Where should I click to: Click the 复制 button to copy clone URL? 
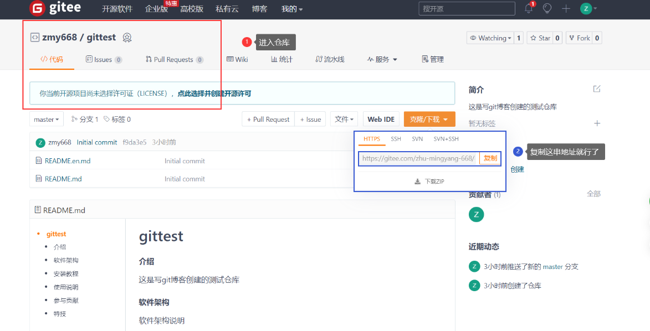coord(490,158)
